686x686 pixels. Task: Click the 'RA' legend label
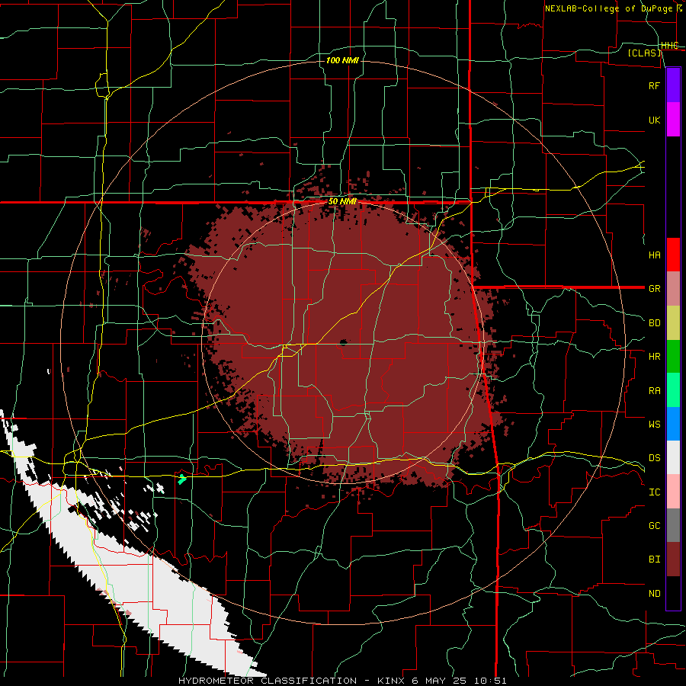pyautogui.click(x=655, y=391)
